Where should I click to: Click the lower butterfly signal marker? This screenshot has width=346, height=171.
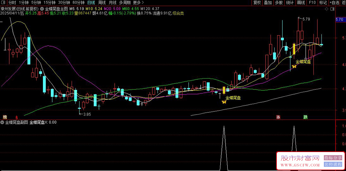tap(224, 102)
